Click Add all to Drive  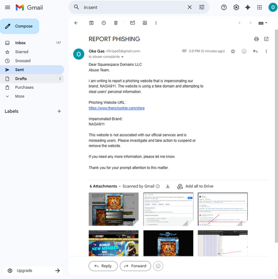195,186
